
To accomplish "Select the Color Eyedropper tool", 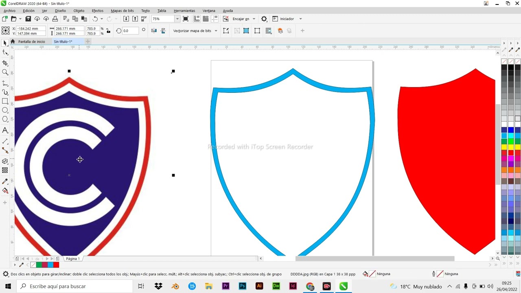I will click(x=5, y=181).
